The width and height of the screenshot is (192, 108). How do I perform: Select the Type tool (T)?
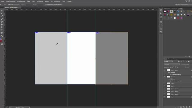click(2, 30)
